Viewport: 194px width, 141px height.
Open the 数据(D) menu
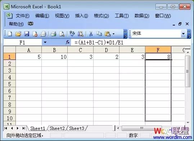coord(142,16)
